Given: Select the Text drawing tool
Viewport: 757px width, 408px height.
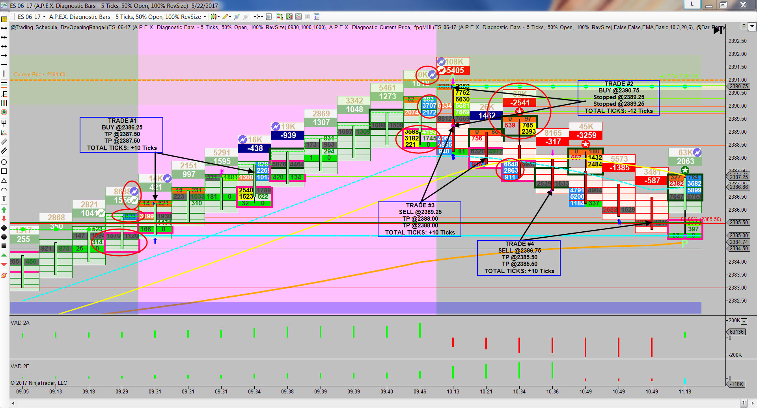Looking at the screenshot, I should pyautogui.click(x=4, y=198).
